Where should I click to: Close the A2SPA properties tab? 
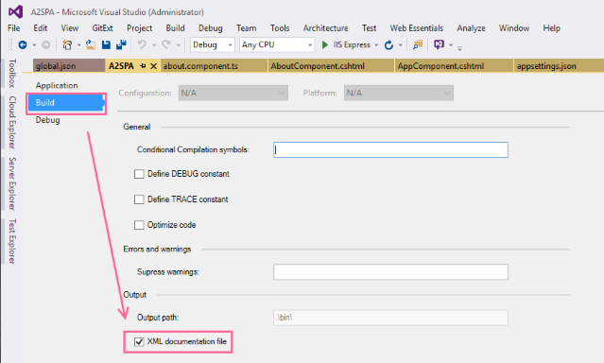[x=153, y=66]
